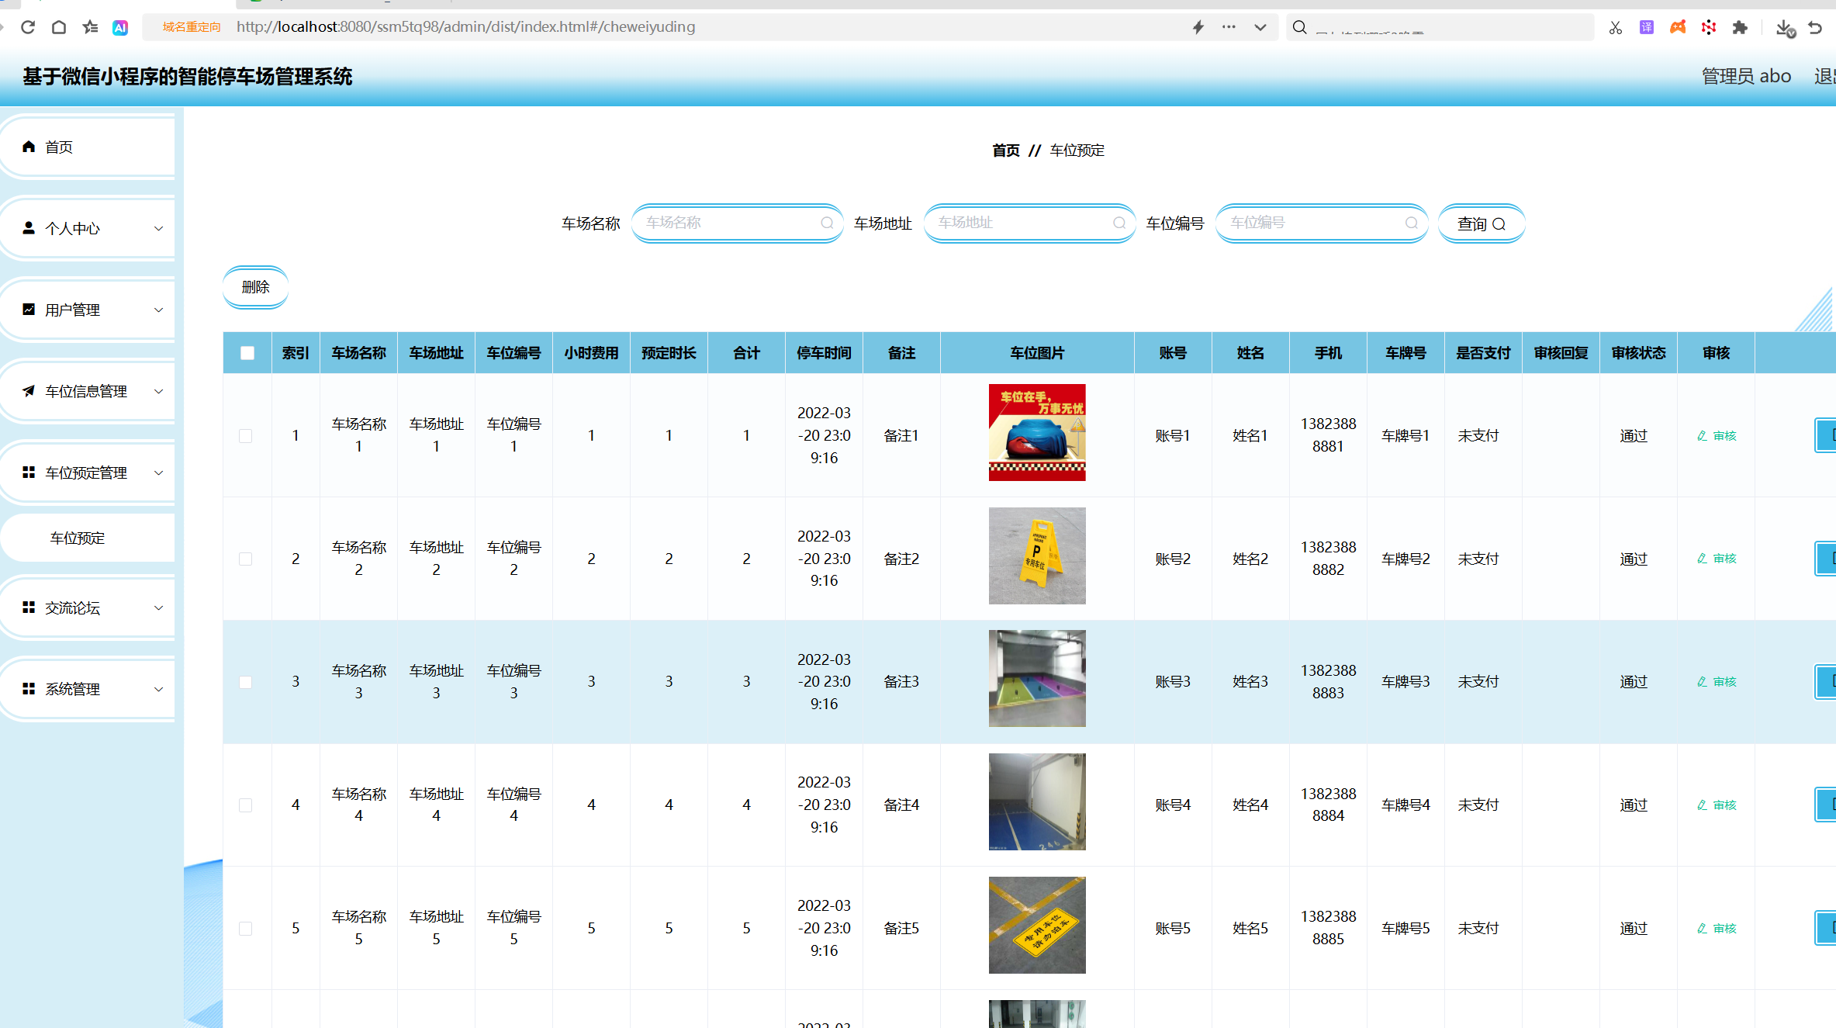The height and width of the screenshot is (1028, 1836).
Task: Open the purple translate extension icon
Action: pyautogui.click(x=1647, y=28)
